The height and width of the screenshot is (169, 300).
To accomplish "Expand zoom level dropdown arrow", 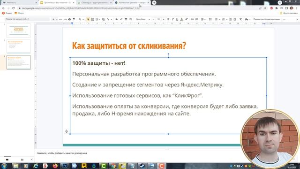I will coord(83,19).
